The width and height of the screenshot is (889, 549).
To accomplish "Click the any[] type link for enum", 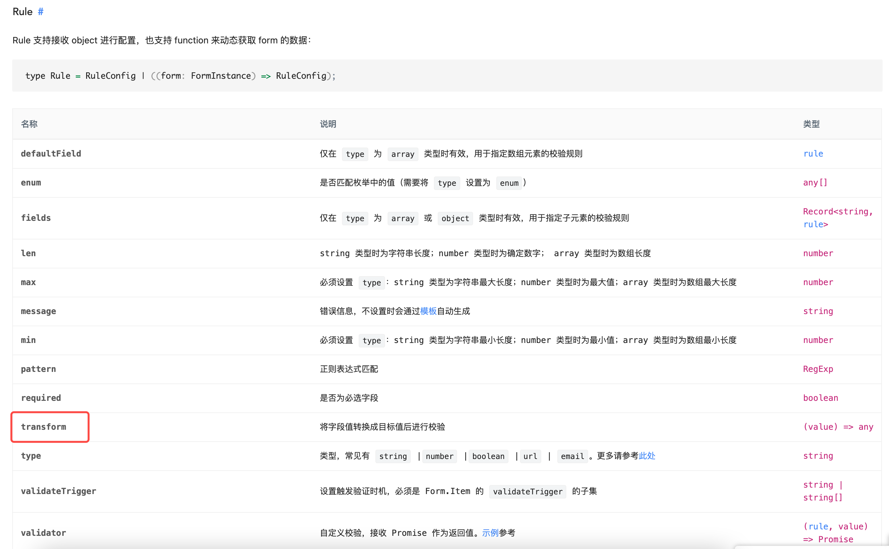I will [x=815, y=183].
